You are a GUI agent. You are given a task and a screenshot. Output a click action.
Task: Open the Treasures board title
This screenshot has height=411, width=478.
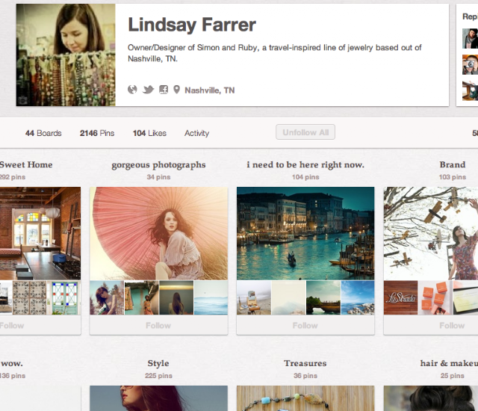305,363
